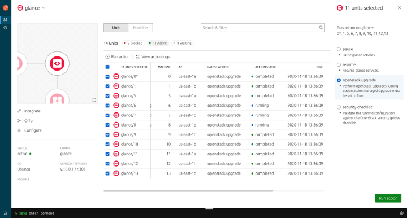Click the horizontal table scrollbar
Viewport: 407px width, 218px height.
(x=188, y=191)
